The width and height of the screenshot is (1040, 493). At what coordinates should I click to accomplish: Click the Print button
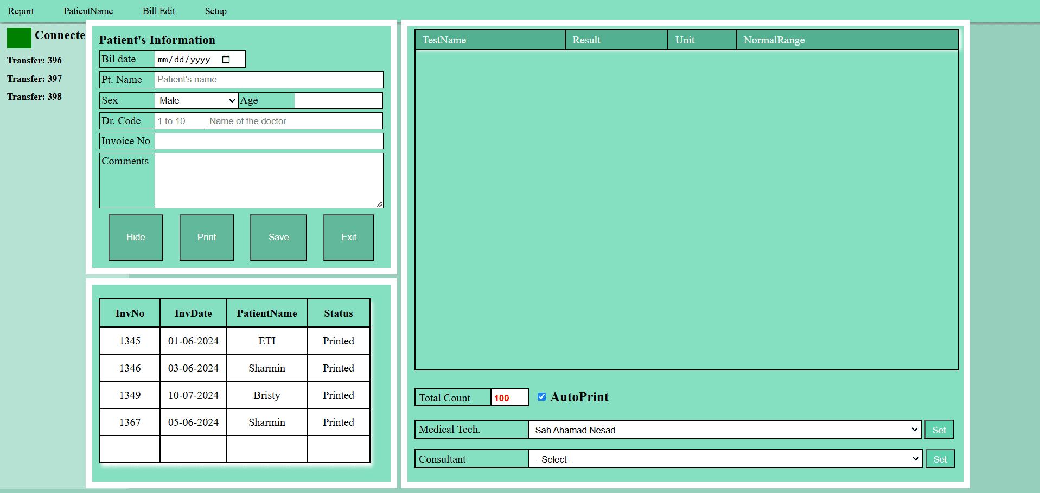[x=207, y=237]
